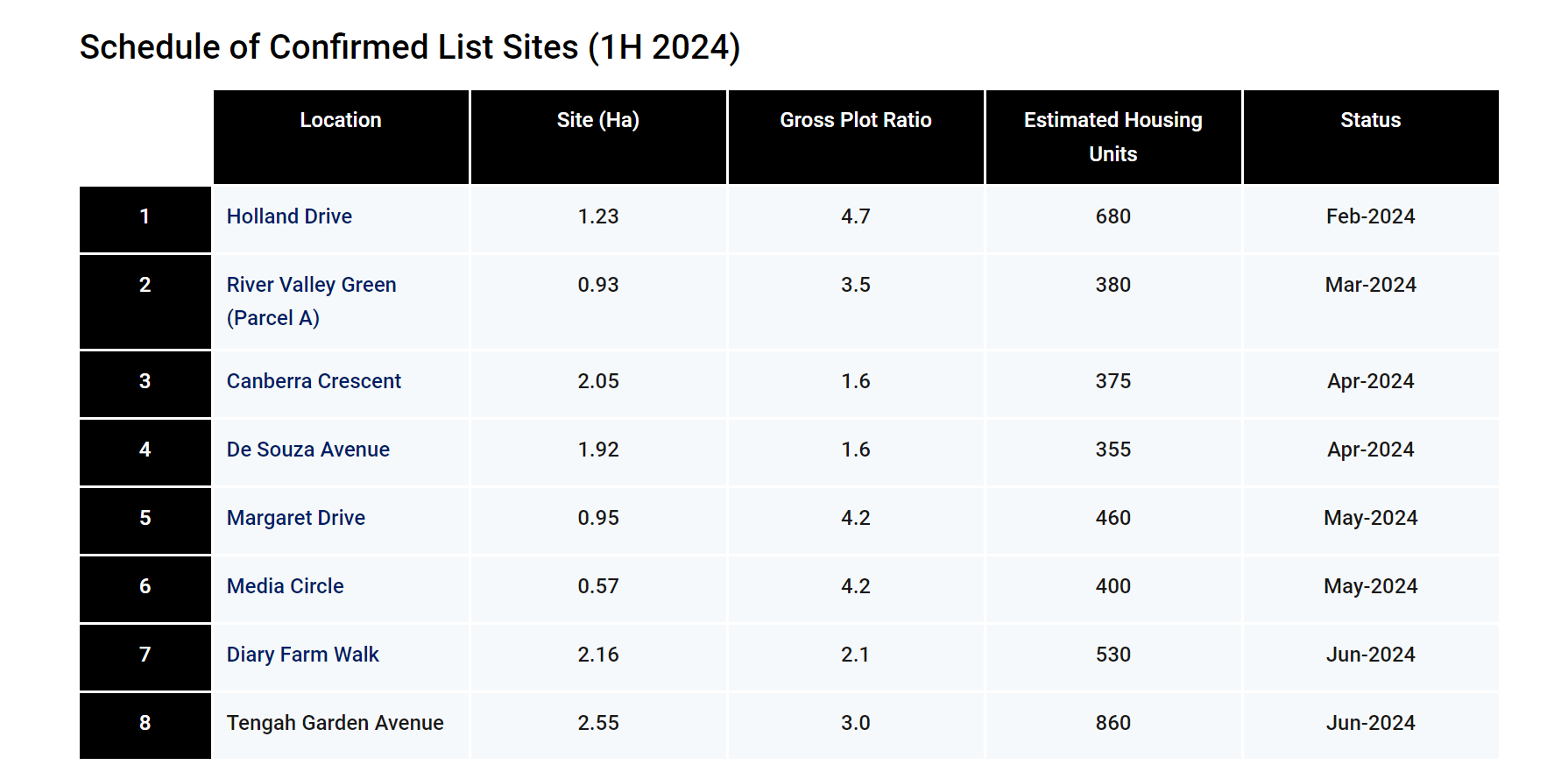The height and width of the screenshot is (779, 1554).
Task: Click the Location column header
Action: 341,137
